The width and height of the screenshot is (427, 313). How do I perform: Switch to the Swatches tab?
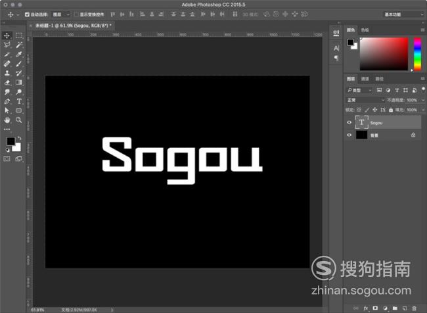(x=365, y=30)
